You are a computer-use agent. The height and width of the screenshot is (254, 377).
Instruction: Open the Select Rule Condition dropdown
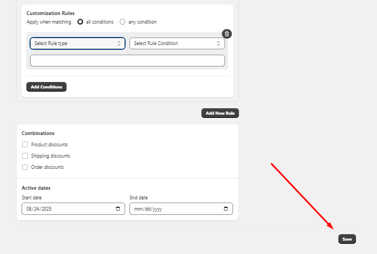177,43
